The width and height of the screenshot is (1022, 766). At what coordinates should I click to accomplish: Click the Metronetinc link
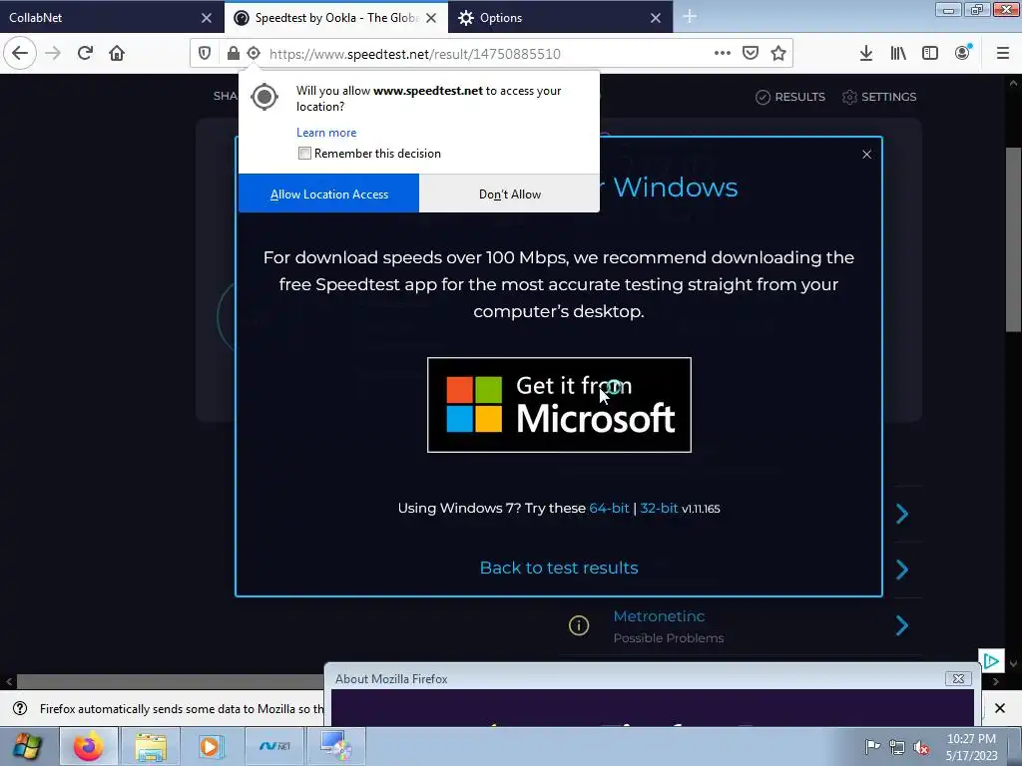(659, 616)
